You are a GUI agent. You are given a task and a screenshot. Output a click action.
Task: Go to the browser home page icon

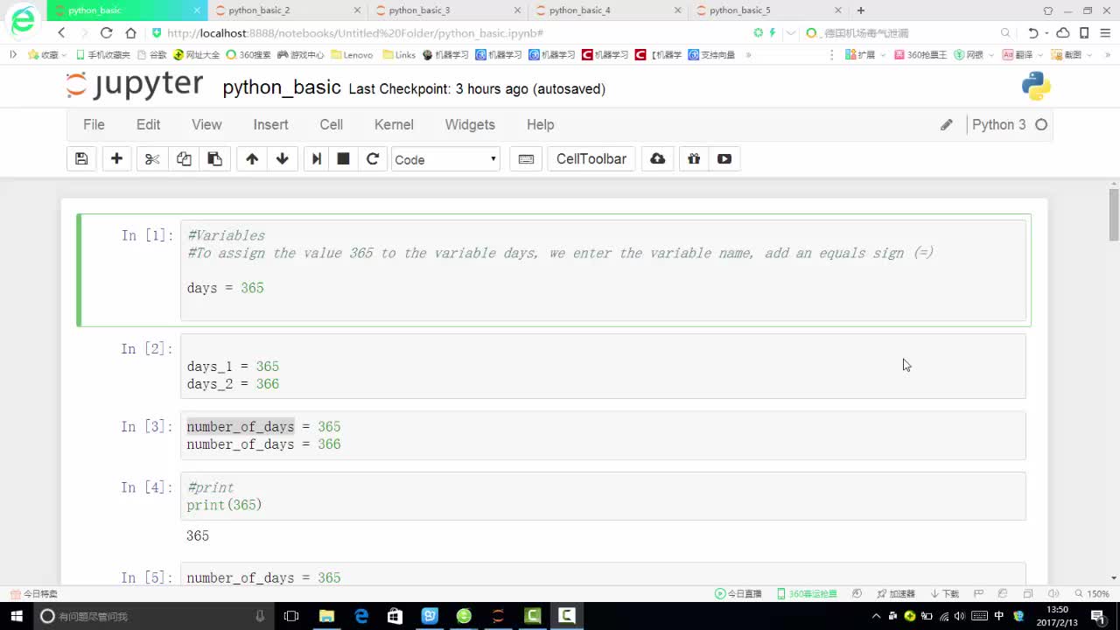[130, 32]
